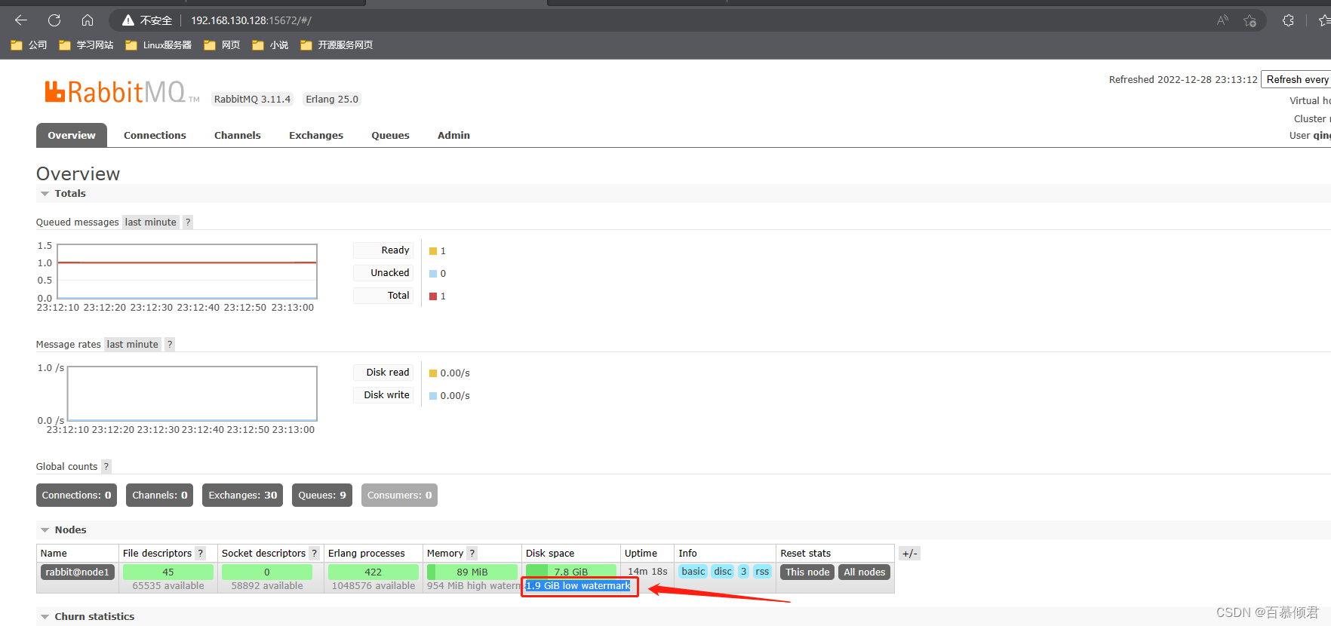
Task: Click the RabbitMQ 3.11.4 version label
Action: pyautogui.click(x=252, y=100)
